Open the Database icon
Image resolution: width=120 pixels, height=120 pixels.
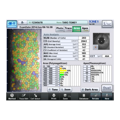(84, 97)
